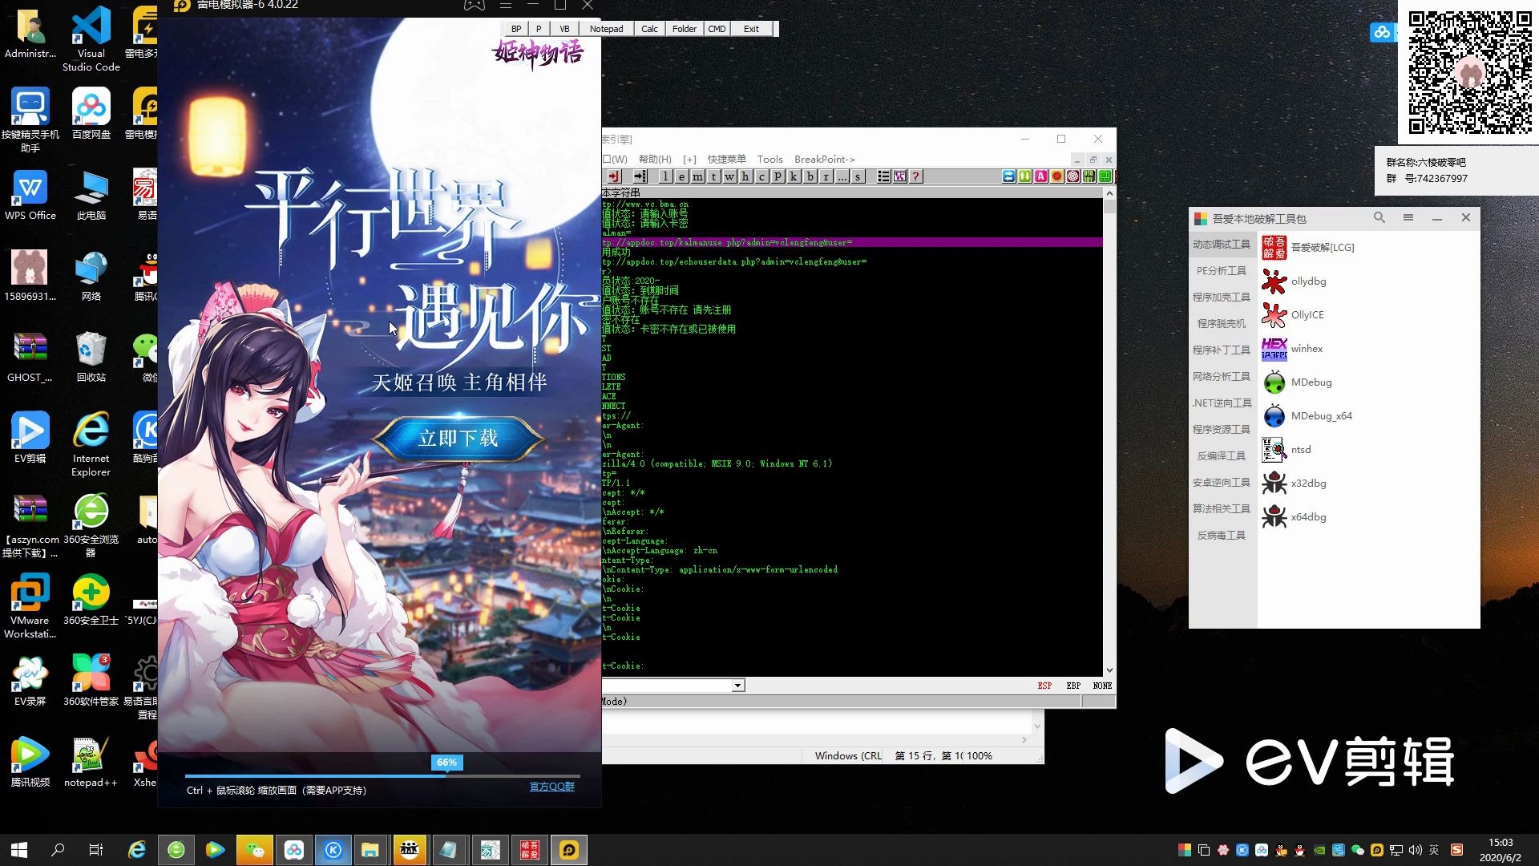This screenshot has height=866, width=1539.
Task: Click the 'e' executable modules toolbar button
Action: click(682, 176)
